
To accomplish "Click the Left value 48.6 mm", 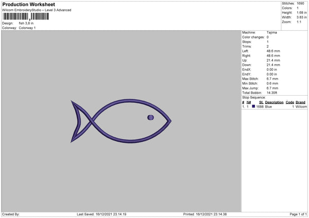I will pyautogui.click(x=273, y=51).
